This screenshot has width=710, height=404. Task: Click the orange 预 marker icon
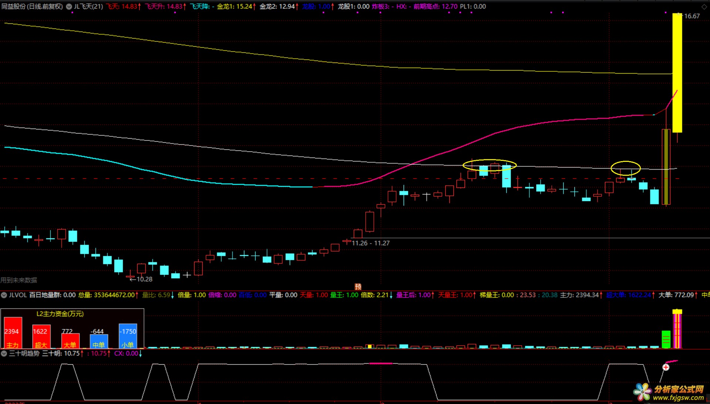[x=358, y=286]
